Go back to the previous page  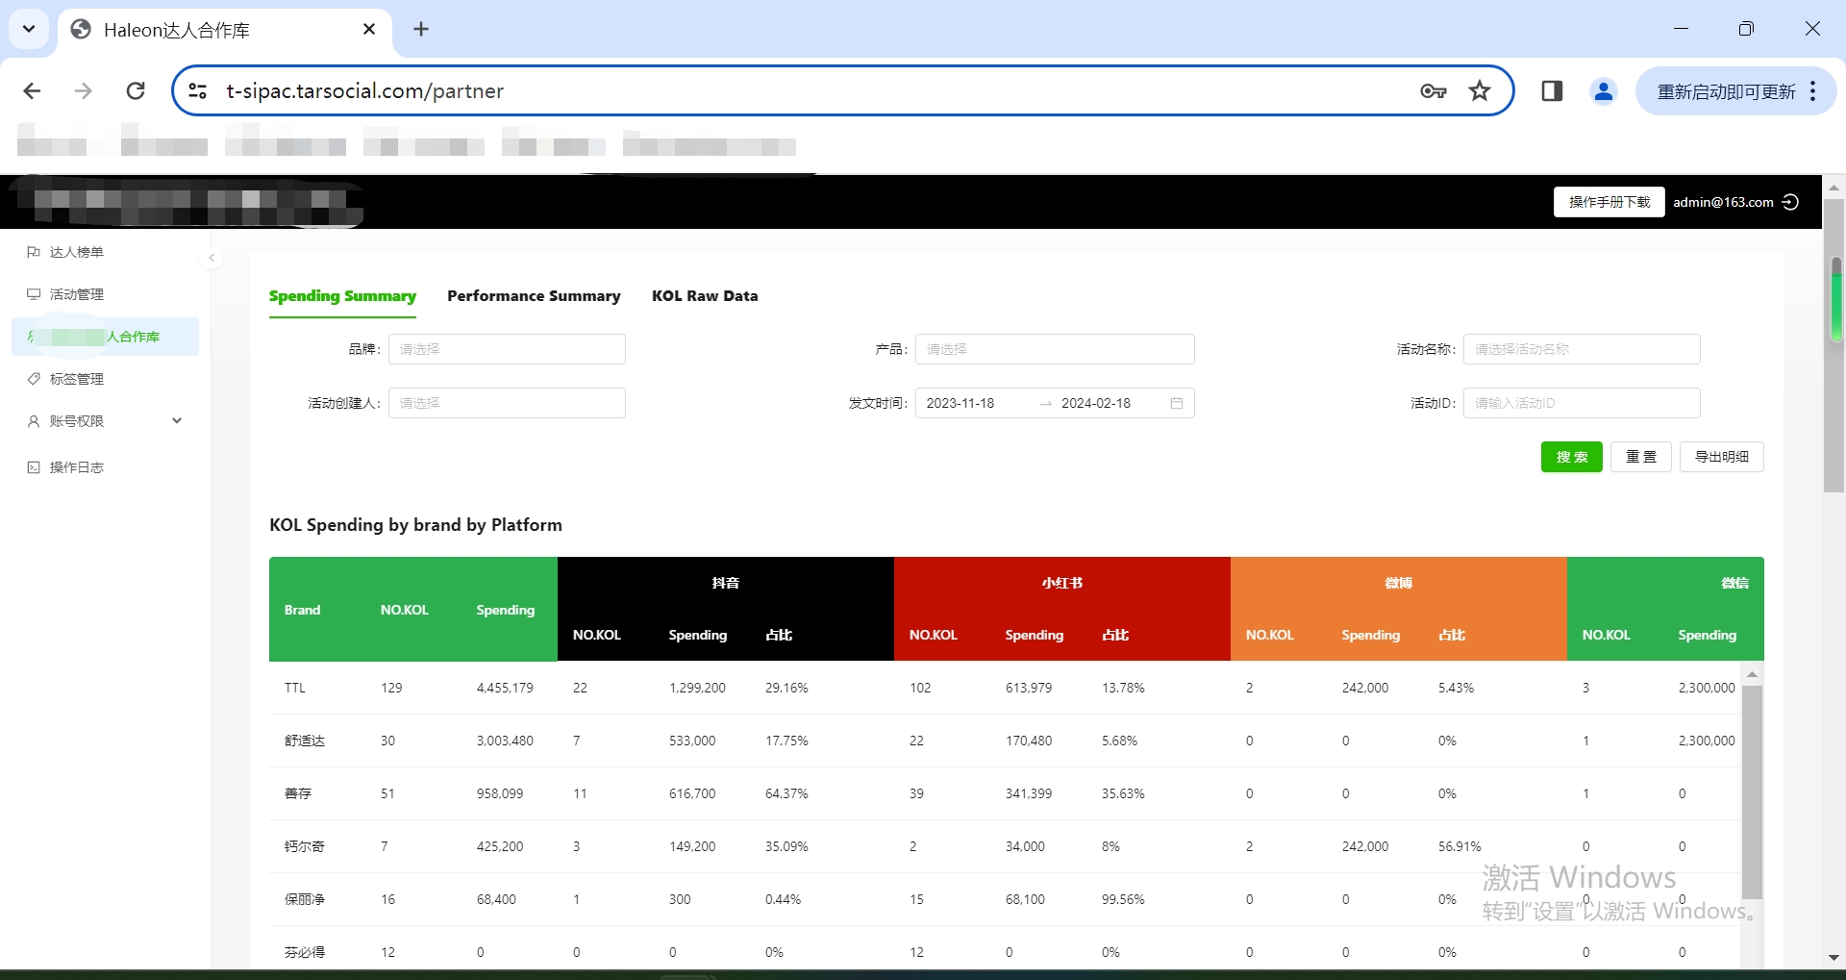coord(32,90)
